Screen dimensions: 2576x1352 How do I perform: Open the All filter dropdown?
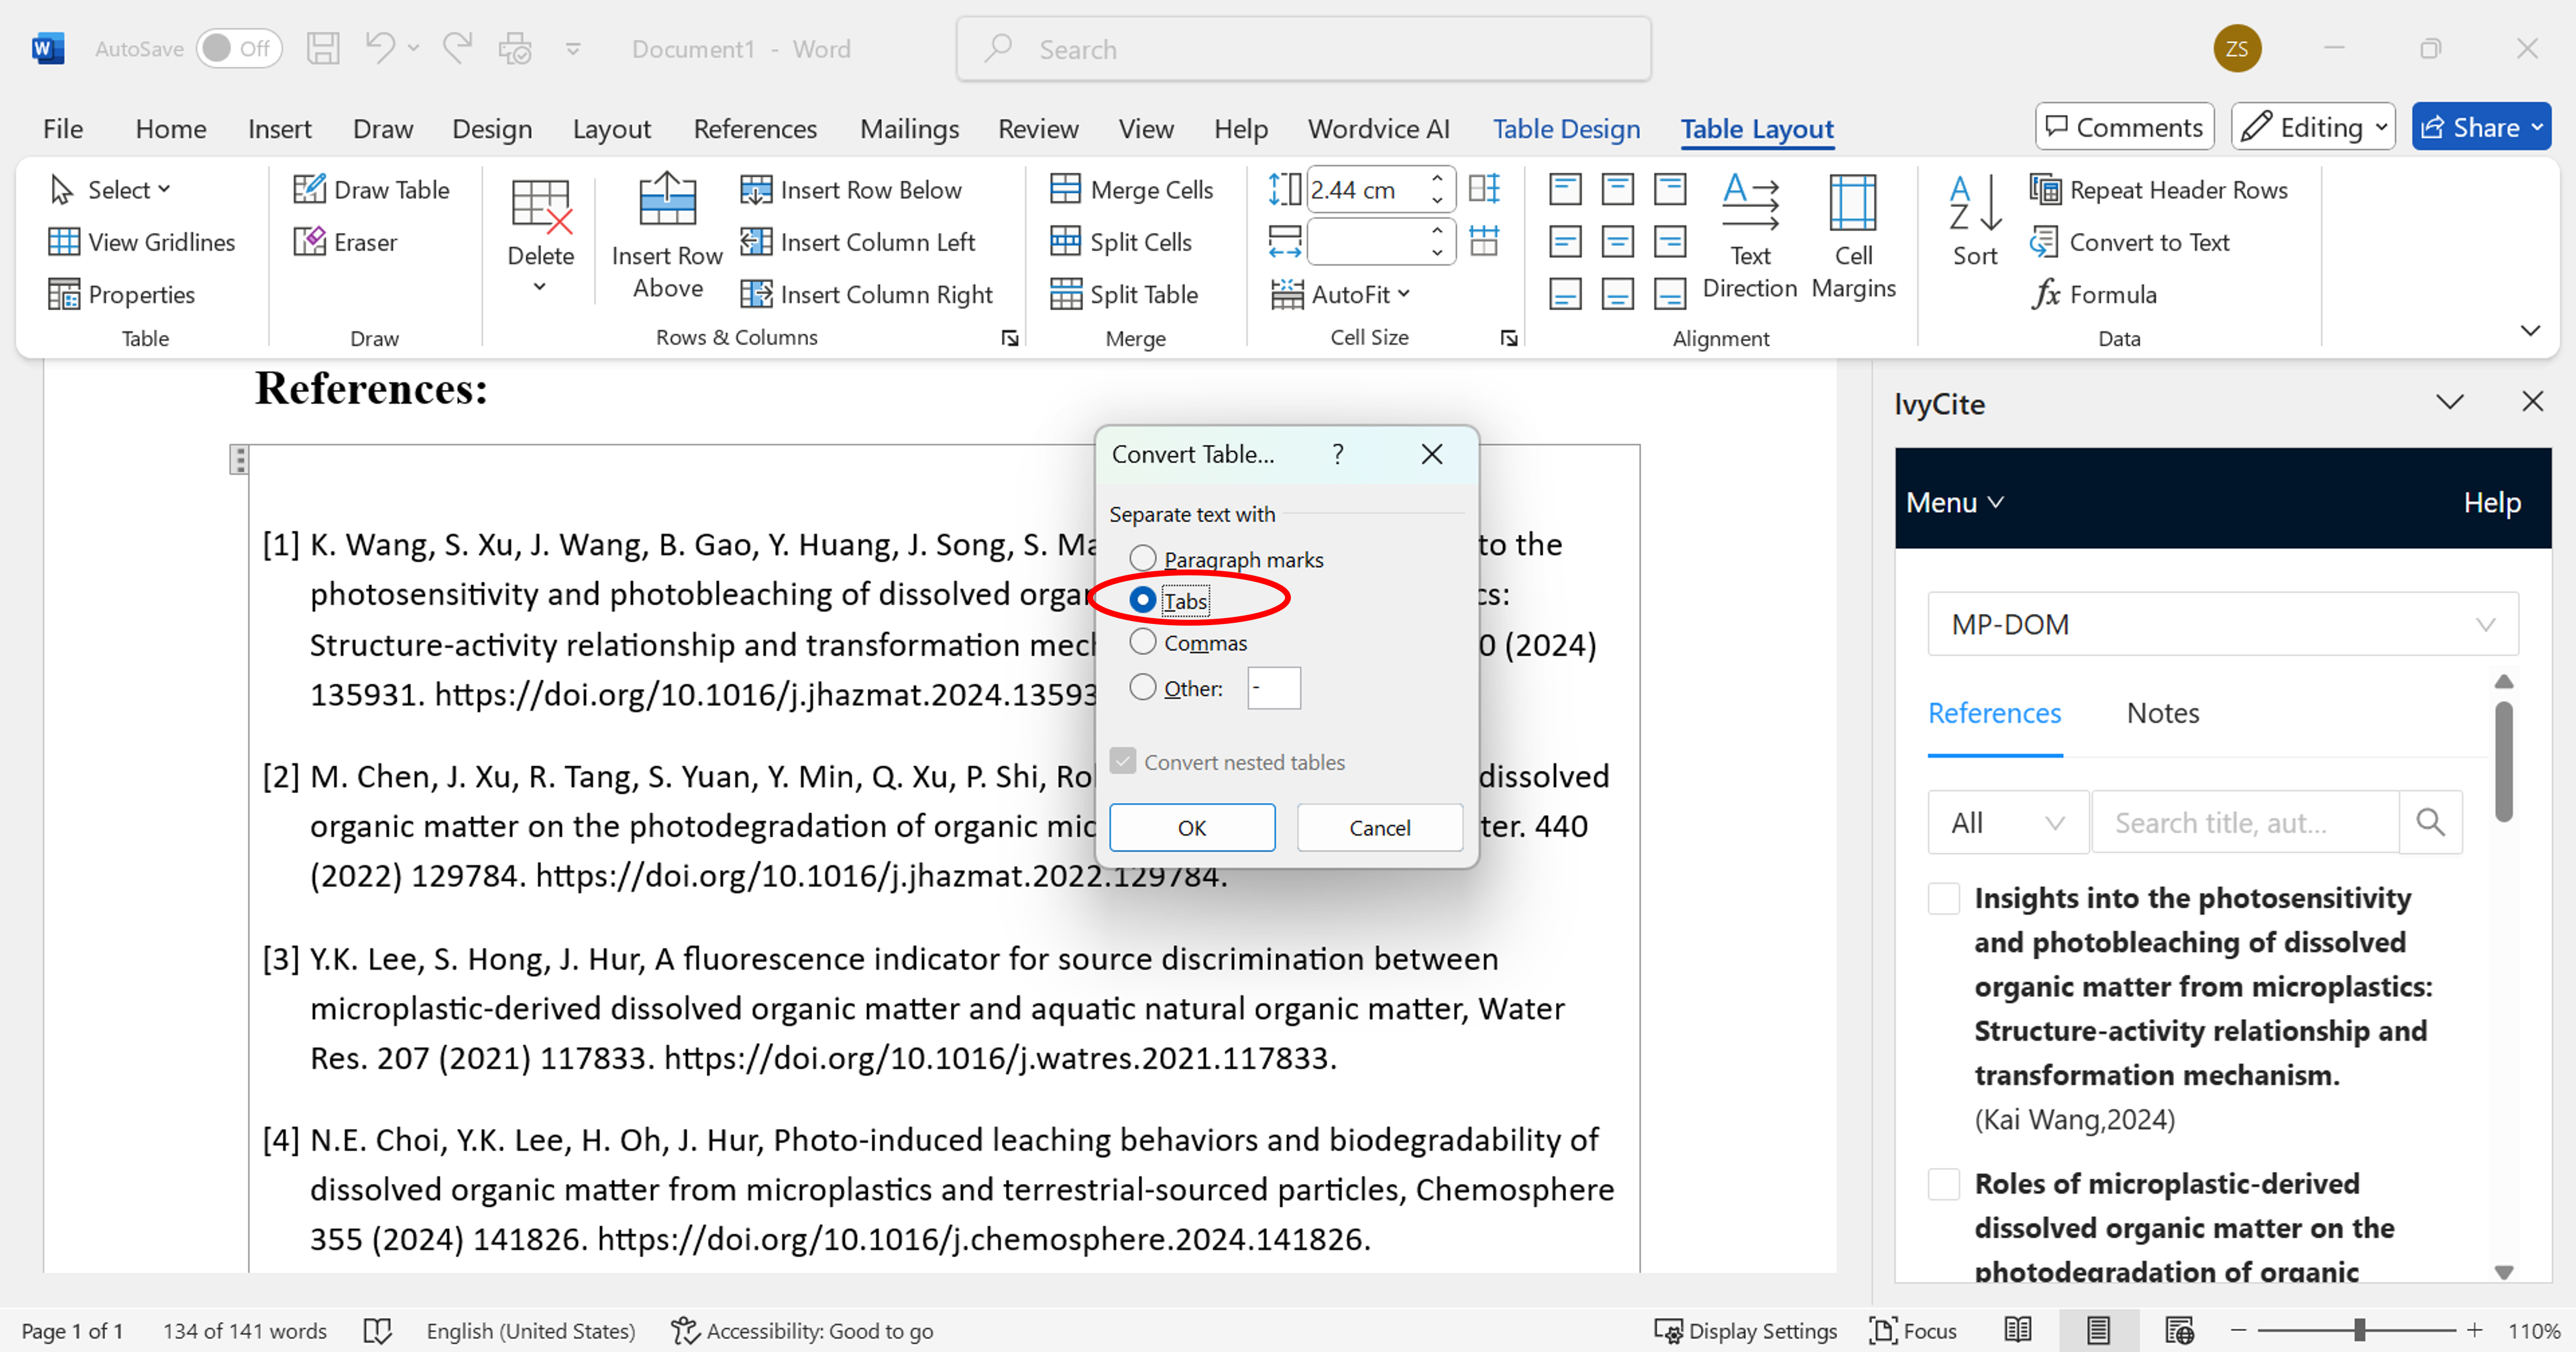pyautogui.click(x=2008, y=822)
